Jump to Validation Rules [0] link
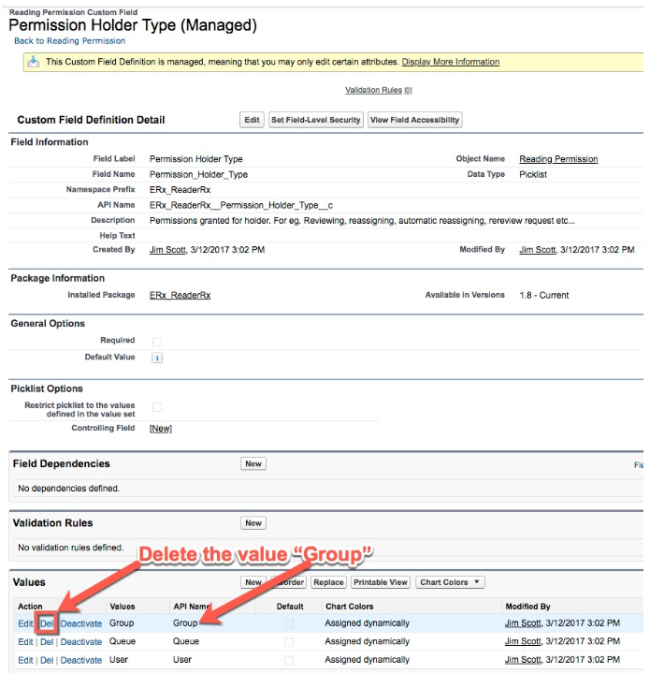 pyautogui.click(x=378, y=90)
